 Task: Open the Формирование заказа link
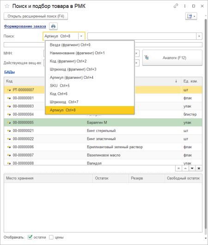(25, 26)
